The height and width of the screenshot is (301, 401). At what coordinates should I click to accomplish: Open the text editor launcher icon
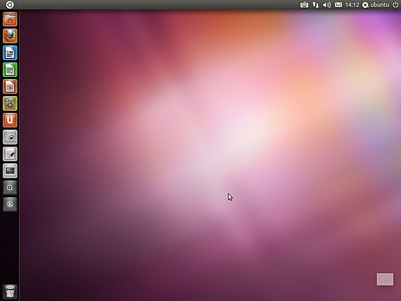[10, 154]
